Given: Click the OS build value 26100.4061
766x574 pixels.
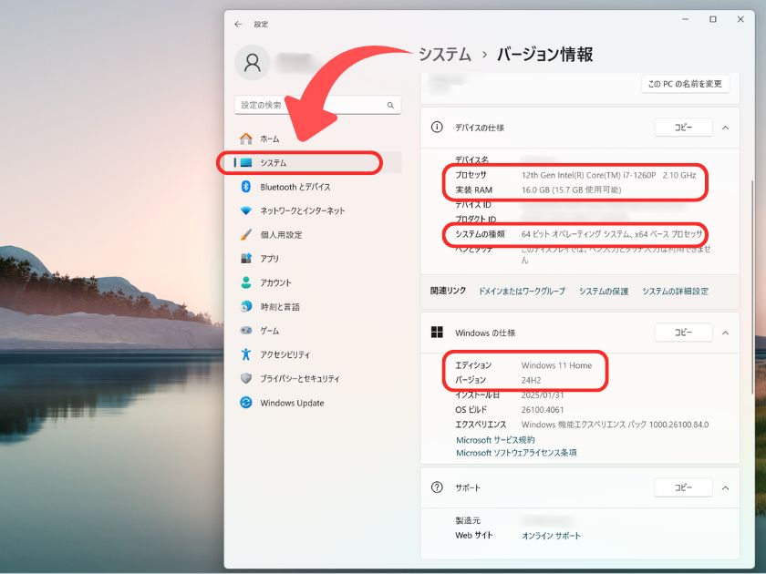Looking at the screenshot, I should pos(543,410).
